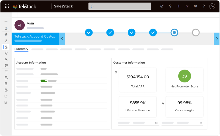Open the phone contacts sidebar icon
This screenshot has height=136, width=220.
tap(6, 53)
